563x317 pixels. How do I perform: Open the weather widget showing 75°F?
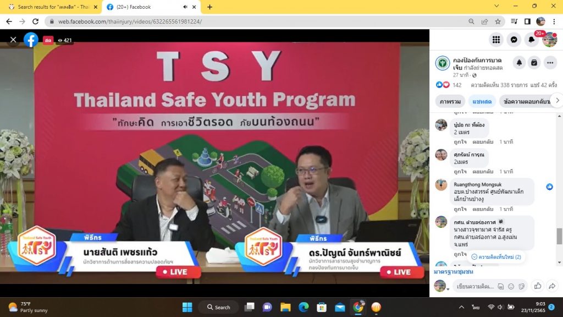[x=29, y=307]
